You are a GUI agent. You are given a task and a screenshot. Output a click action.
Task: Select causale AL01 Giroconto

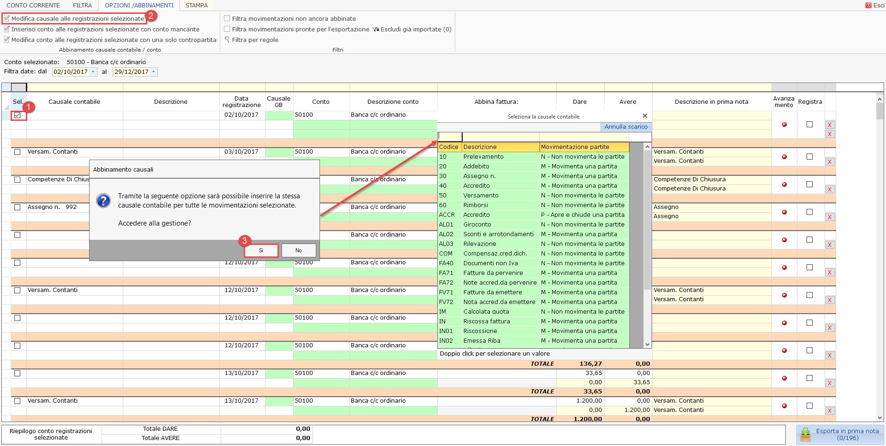(x=533, y=224)
